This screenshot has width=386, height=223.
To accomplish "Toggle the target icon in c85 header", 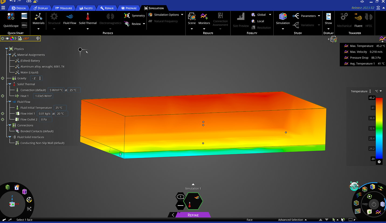I will (3, 39).
